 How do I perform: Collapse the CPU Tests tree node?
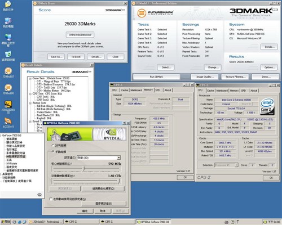(30, 93)
